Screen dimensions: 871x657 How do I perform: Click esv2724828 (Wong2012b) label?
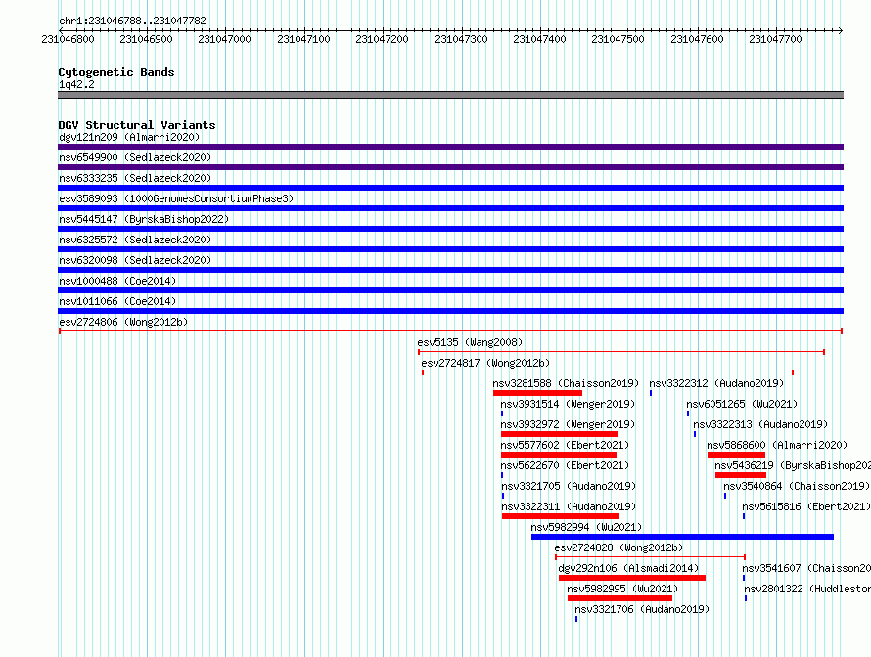coord(619,547)
